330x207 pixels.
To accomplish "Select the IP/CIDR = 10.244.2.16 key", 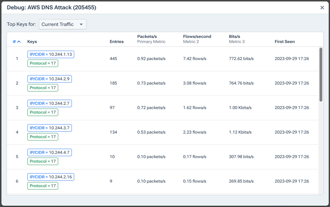I will 50,177.
